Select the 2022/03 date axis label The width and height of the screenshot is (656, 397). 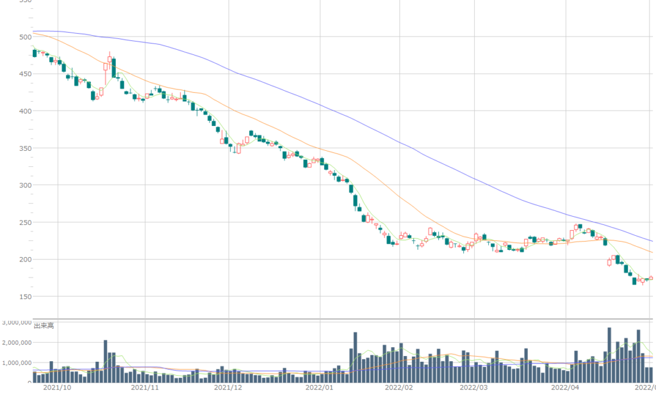(473, 387)
